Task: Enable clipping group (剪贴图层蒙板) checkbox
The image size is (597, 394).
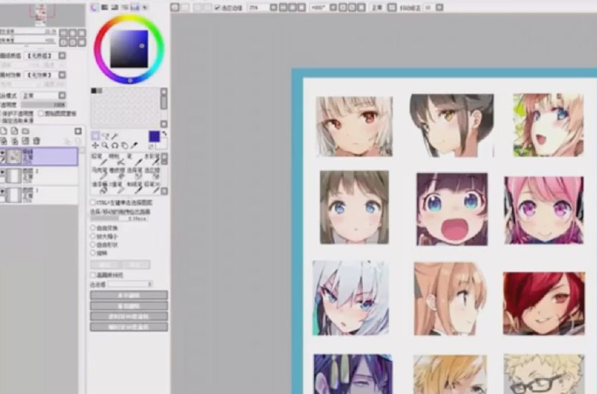Action: [41, 114]
